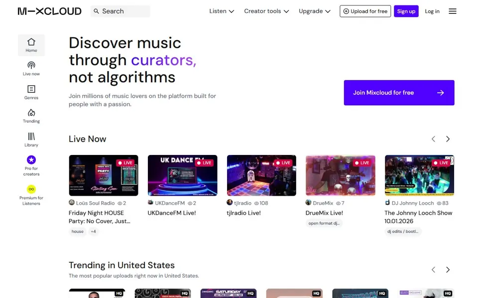The height and width of the screenshot is (298, 478).
Task: Open UKDanceFM live stream thumbnail
Action: 182,175
